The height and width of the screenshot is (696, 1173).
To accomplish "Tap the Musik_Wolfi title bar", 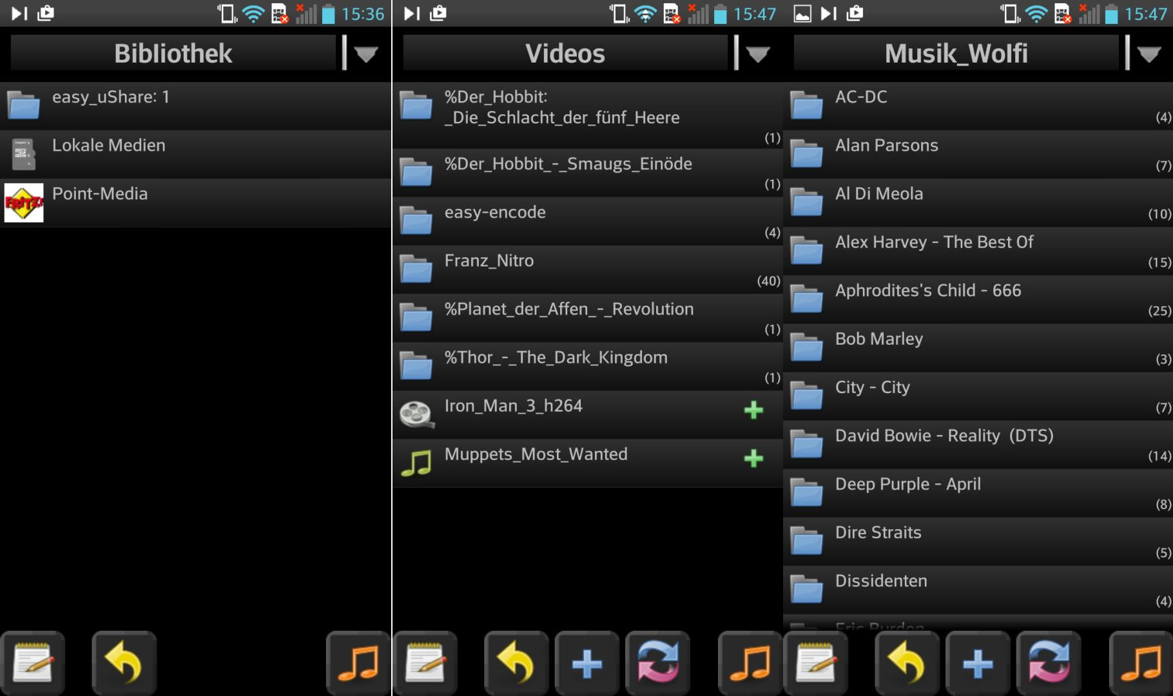I will pos(956,53).
